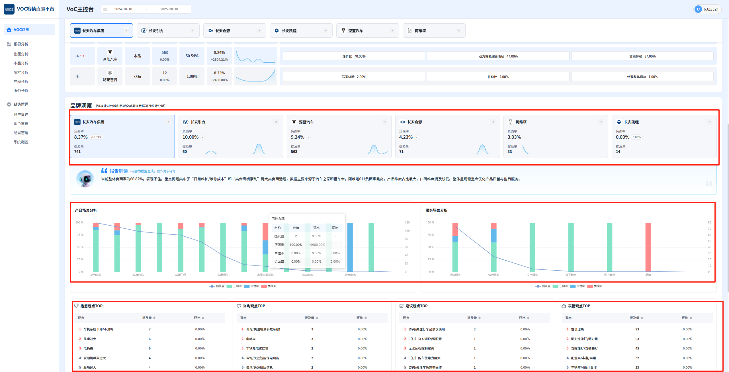
Task: Open external link icon on 长安引力 top tab
Action: pyautogui.click(x=192, y=31)
